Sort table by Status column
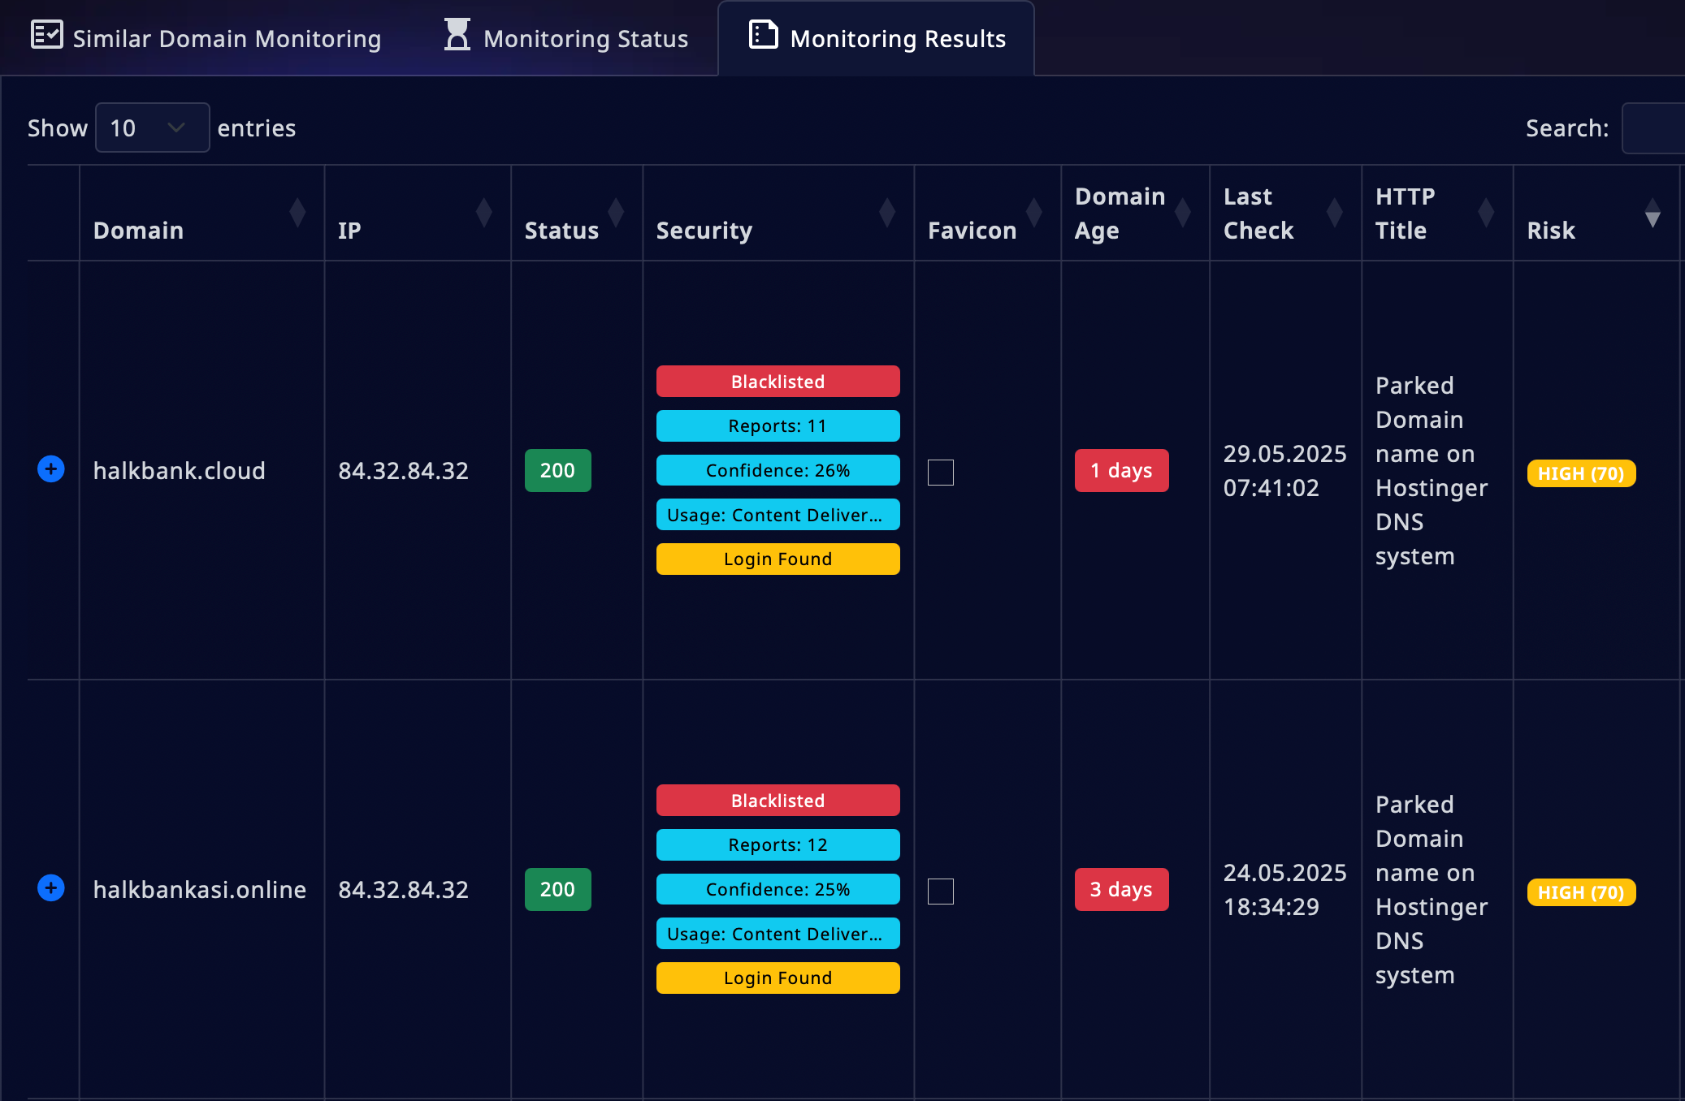1685x1101 pixels. (x=577, y=214)
